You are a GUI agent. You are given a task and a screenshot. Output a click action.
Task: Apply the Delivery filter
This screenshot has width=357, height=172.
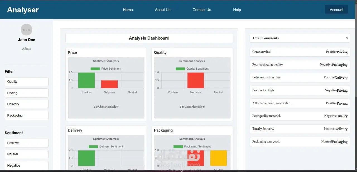coord(26,104)
